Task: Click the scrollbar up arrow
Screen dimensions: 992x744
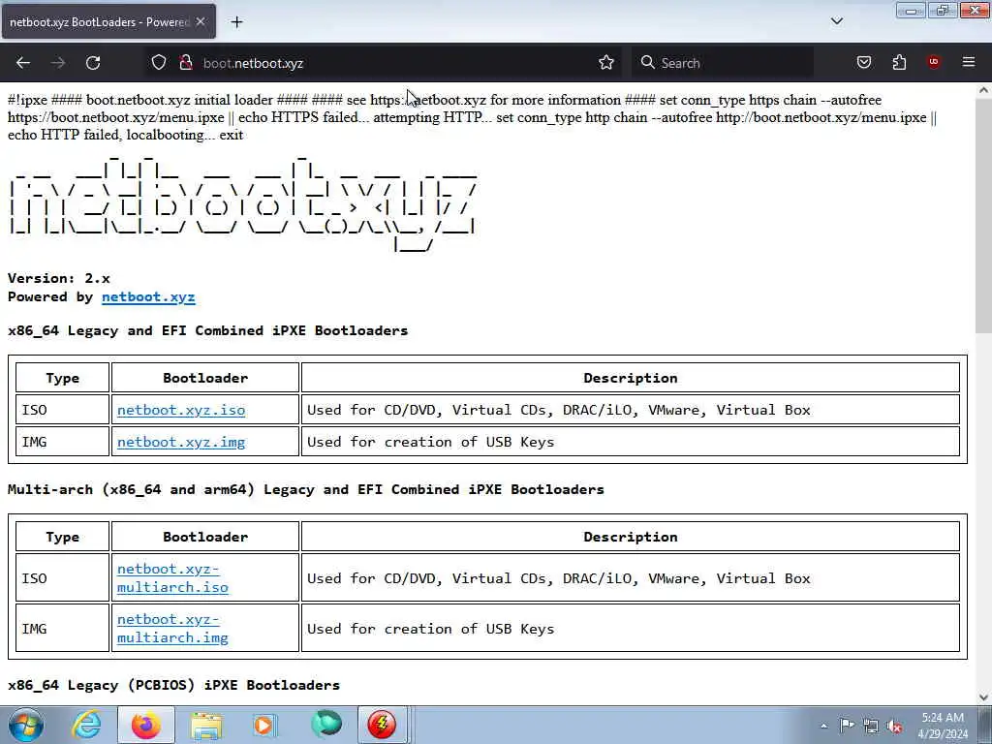Action: click(x=983, y=90)
